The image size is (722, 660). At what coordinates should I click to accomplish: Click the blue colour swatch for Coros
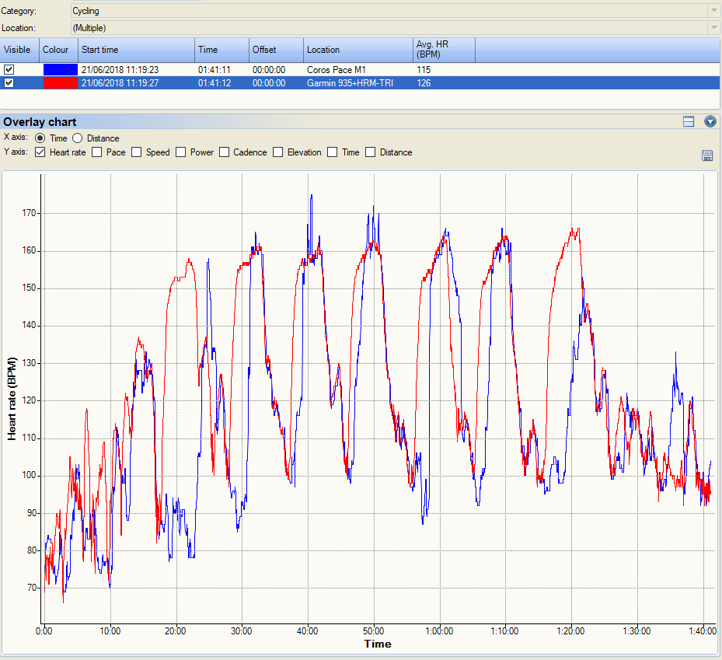(60, 69)
